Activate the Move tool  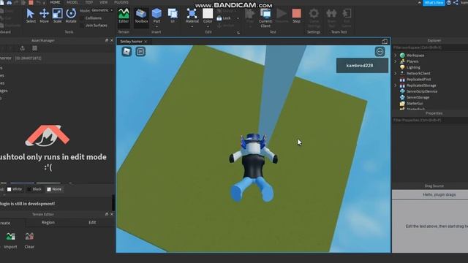point(44,16)
